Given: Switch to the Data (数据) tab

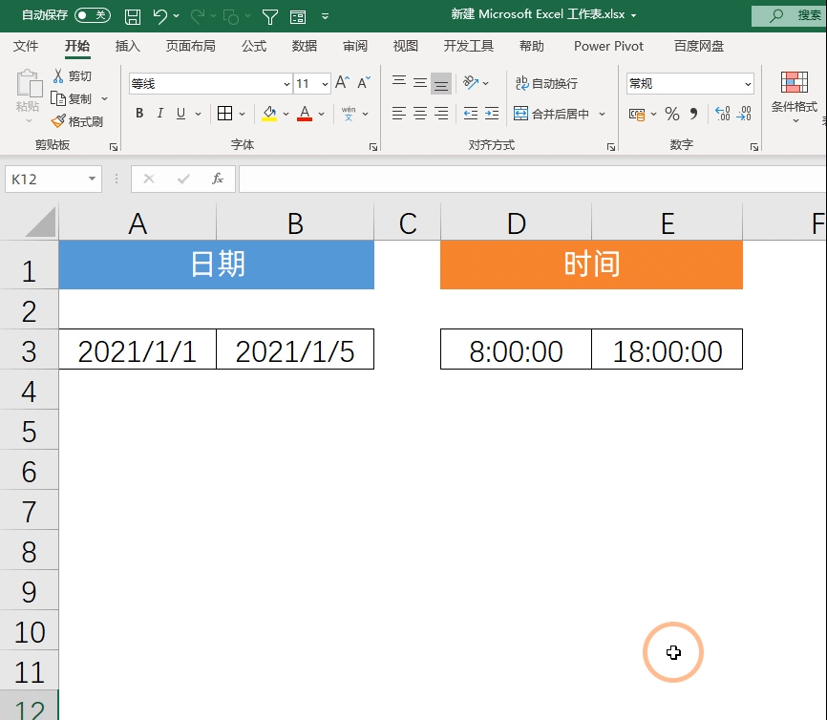Looking at the screenshot, I should pyautogui.click(x=305, y=46).
